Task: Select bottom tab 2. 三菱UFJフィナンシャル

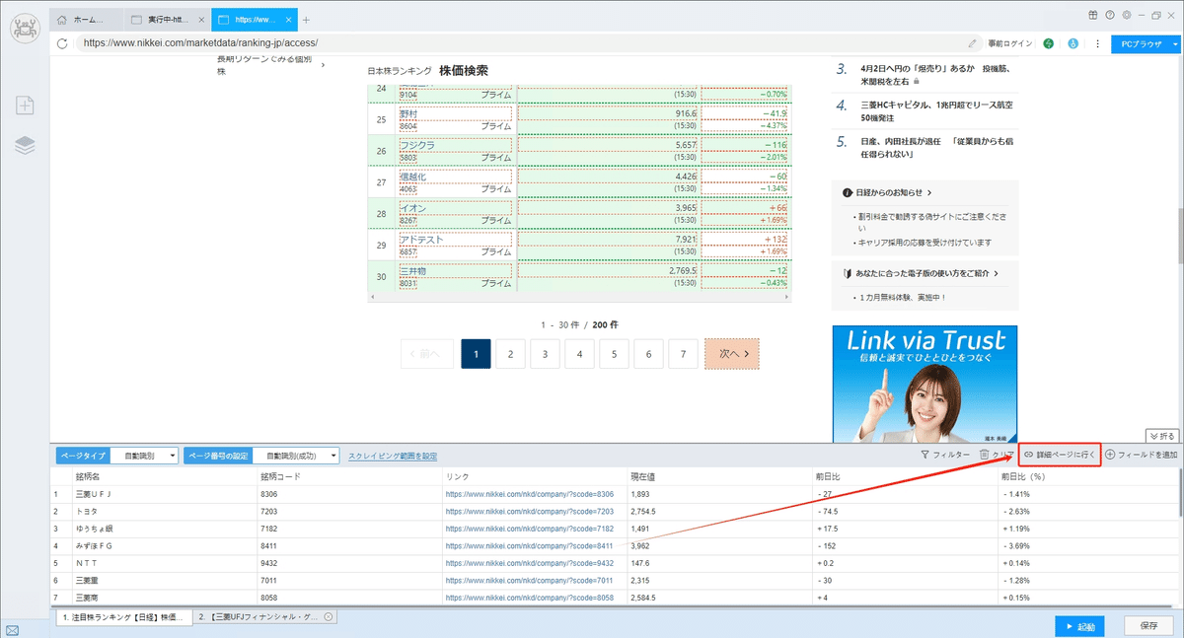Action: [x=265, y=616]
